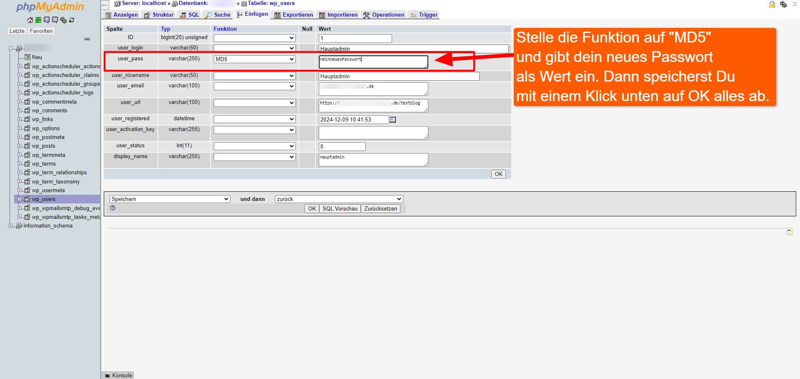800x379 pixels.
Task: Open the Exportieren tab
Action: click(x=294, y=15)
